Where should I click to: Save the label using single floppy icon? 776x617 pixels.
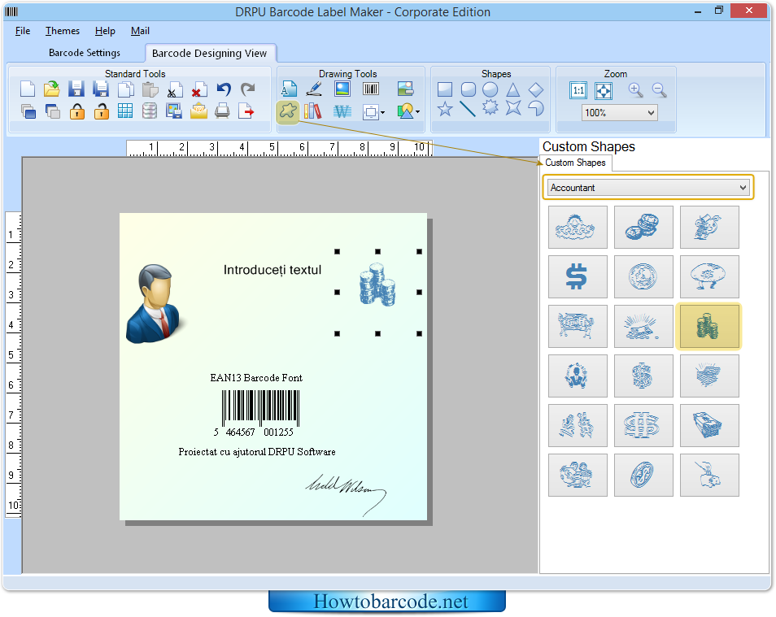[76, 89]
